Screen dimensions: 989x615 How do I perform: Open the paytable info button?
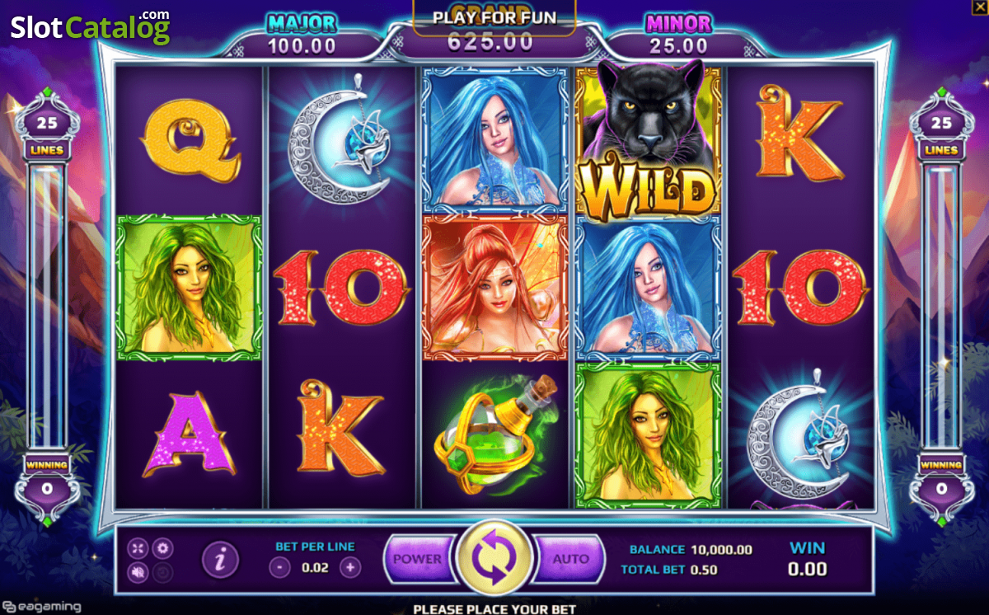(x=220, y=560)
